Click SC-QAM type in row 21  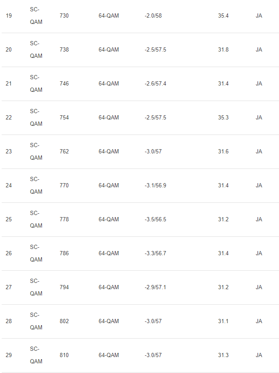click(x=36, y=83)
